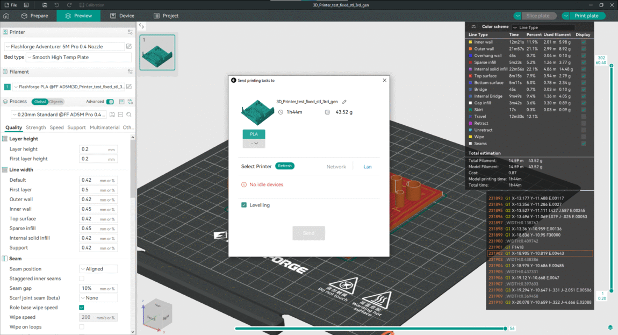Open the Seam position dropdown
Viewport: 618px width, 335px height.
point(98,269)
